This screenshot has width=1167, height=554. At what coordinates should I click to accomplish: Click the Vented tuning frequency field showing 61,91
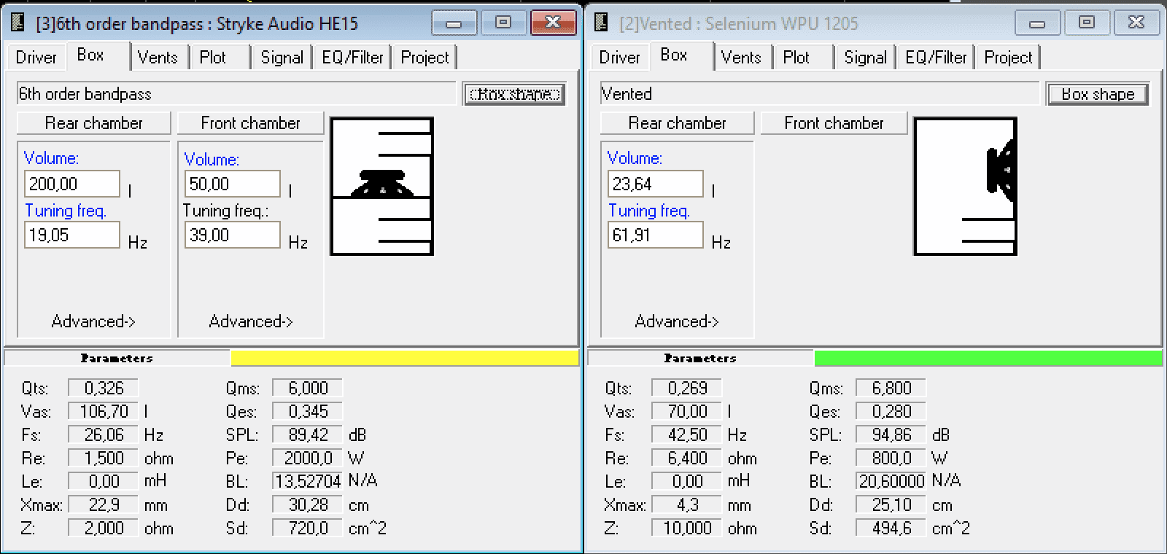point(656,235)
